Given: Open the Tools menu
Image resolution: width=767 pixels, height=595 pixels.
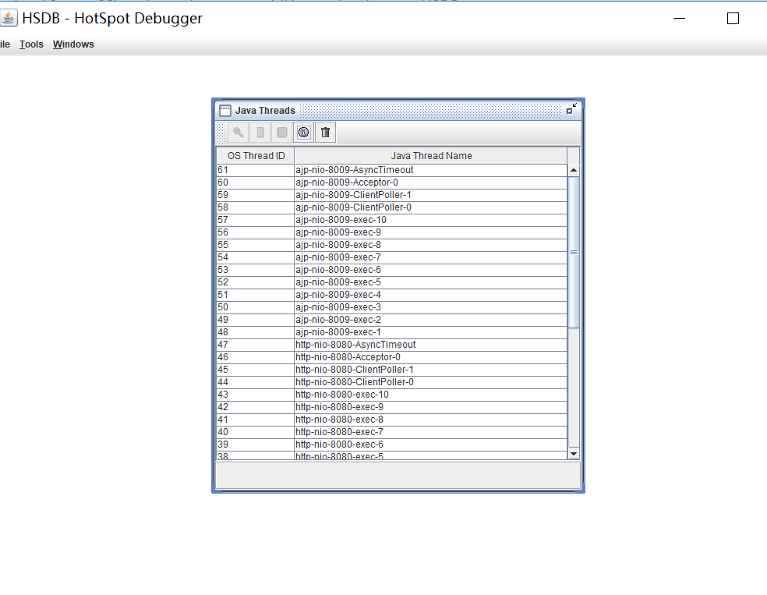Looking at the screenshot, I should [31, 44].
